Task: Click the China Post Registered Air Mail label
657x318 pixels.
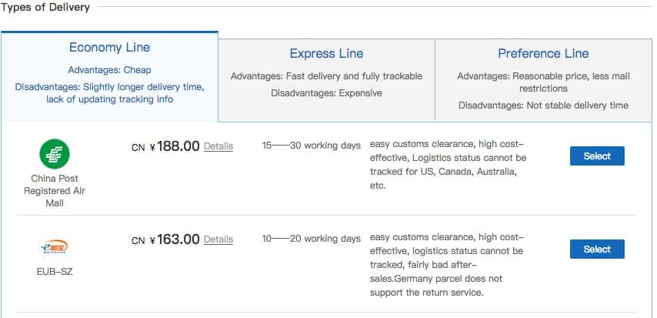Action: tap(55, 191)
